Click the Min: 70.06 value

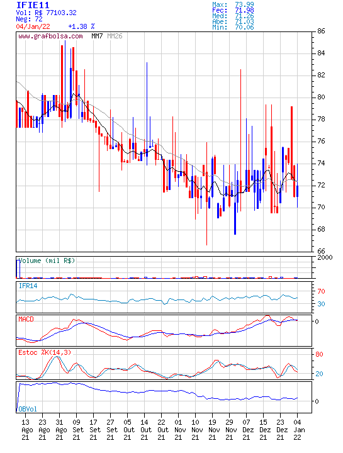point(233,27)
